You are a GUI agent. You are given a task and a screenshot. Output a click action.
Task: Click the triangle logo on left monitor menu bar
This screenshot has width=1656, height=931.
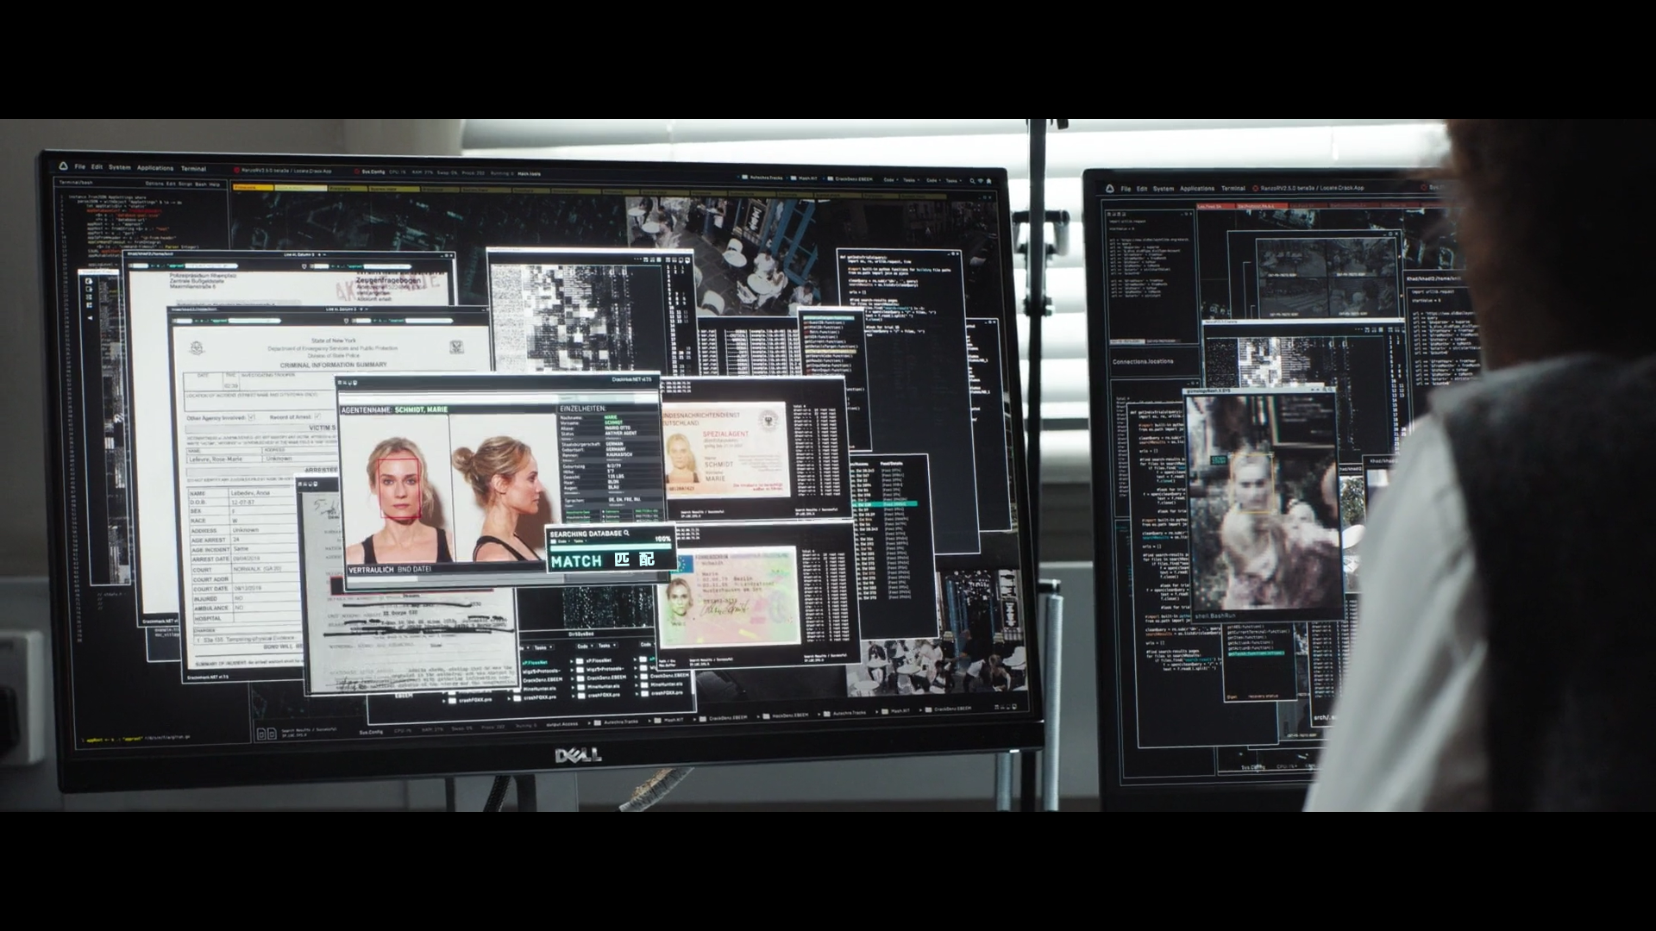pyautogui.click(x=64, y=166)
